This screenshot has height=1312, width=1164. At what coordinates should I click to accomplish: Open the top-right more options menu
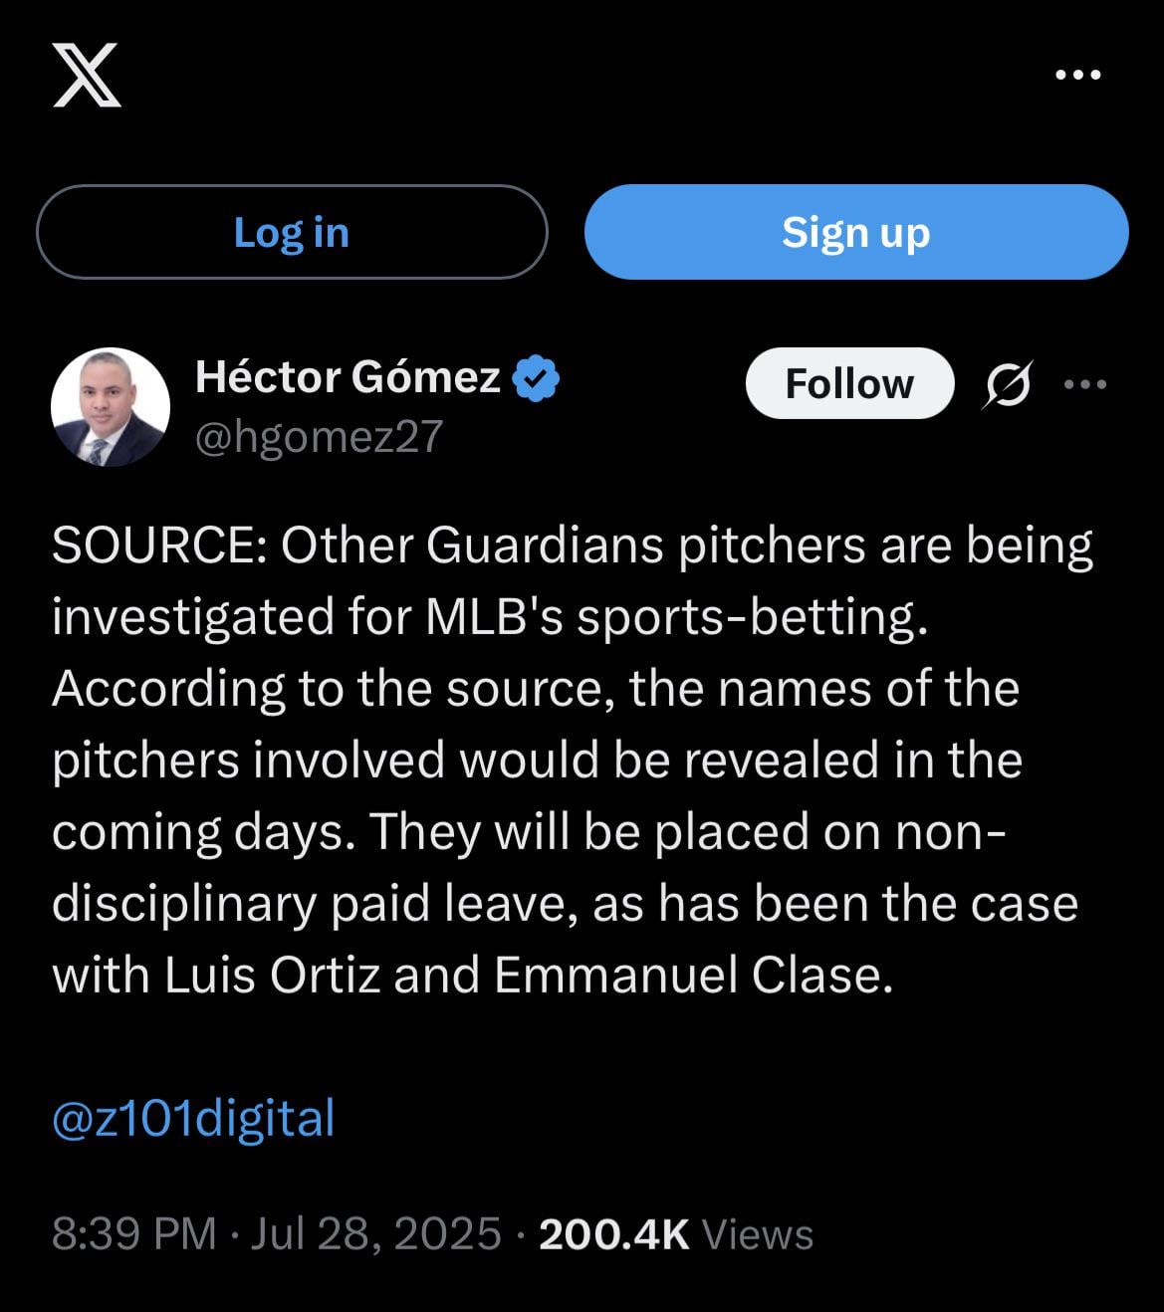(1077, 75)
